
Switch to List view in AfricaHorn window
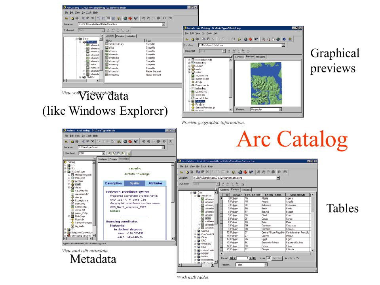click(x=103, y=18)
